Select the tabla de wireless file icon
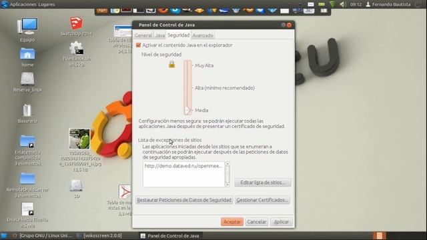The width and height of the screenshot is (427, 240). (x=123, y=31)
